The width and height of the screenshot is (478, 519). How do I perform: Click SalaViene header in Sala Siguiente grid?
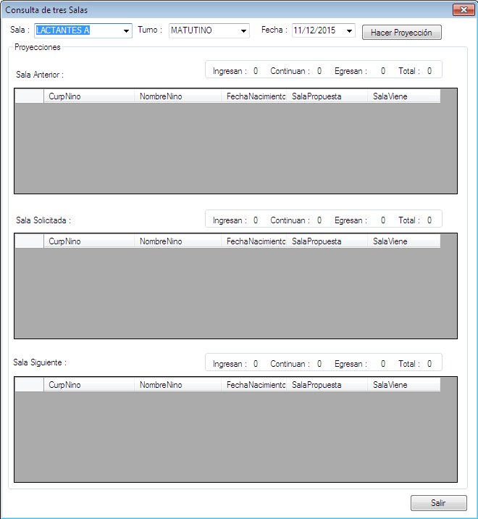[x=403, y=385]
